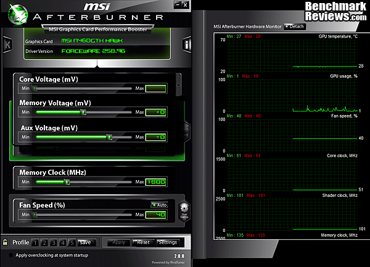Click the GPU temperature graph

pyautogui.click(x=292, y=55)
